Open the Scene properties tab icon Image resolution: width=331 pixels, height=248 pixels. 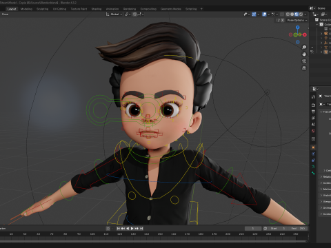tap(313, 125)
